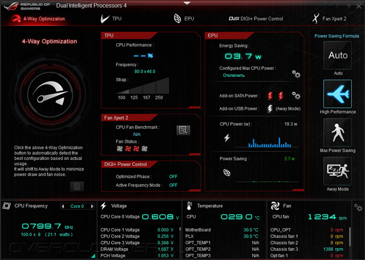The width and height of the screenshot is (365, 260).
Task: Activate the Away Mode icon
Action: pos(338,171)
